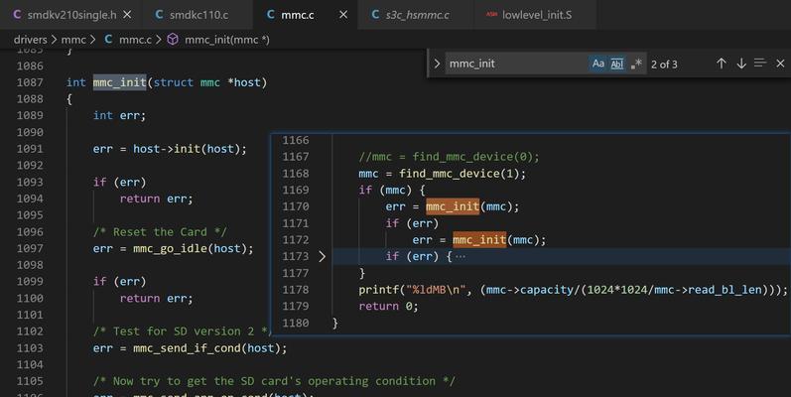
Task: Close the find widget
Action: pyautogui.click(x=780, y=64)
